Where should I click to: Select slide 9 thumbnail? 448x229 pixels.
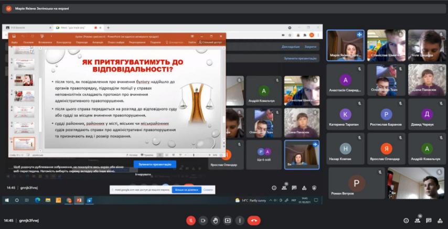[24, 128]
